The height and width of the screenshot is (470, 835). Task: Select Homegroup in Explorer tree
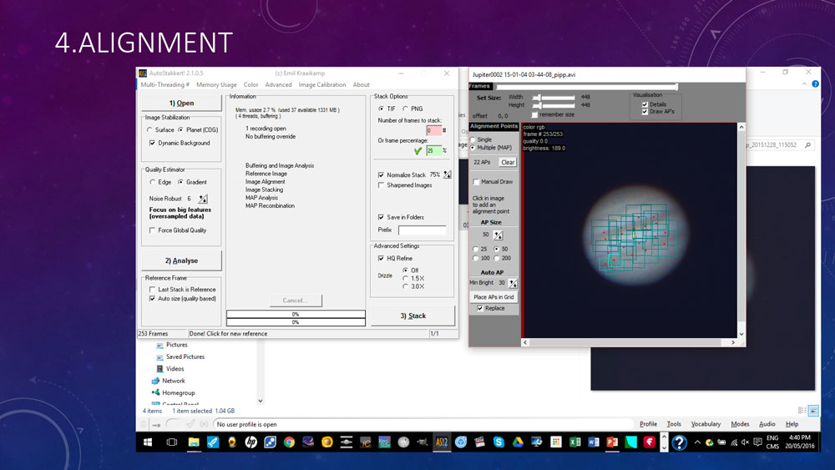point(179,393)
